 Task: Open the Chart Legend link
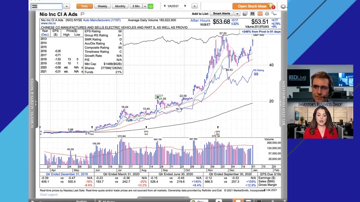[48, 195]
